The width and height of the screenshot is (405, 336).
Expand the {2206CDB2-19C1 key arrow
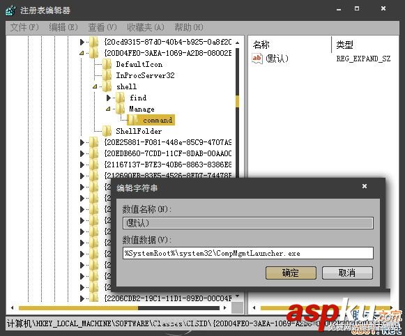pyautogui.click(x=82, y=298)
